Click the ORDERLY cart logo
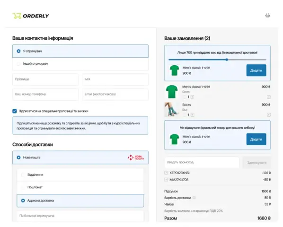 point(31,16)
